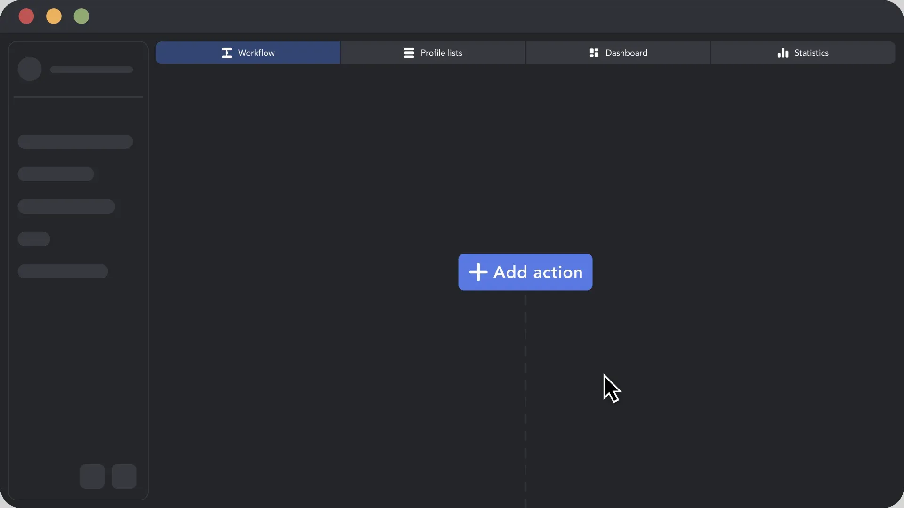Click the Profile lists stacked-lines icon
Image resolution: width=904 pixels, height=508 pixels.
[409, 53]
